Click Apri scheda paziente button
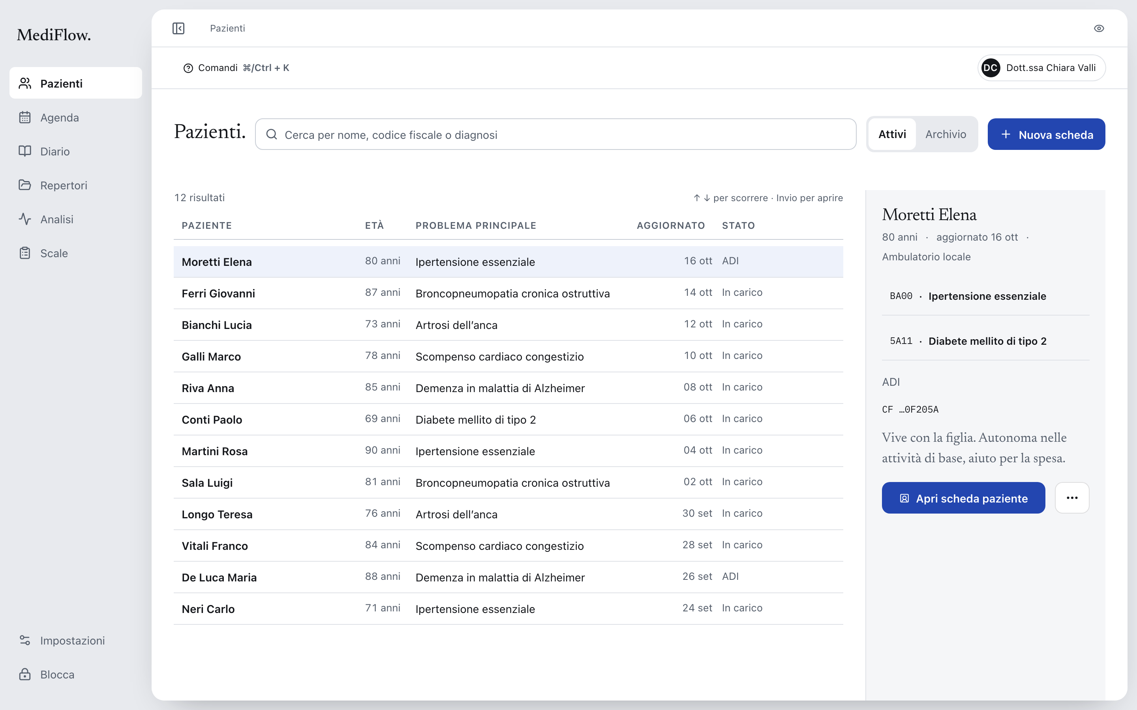The height and width of the screenshot is (710, 1137). click(963, 498)
